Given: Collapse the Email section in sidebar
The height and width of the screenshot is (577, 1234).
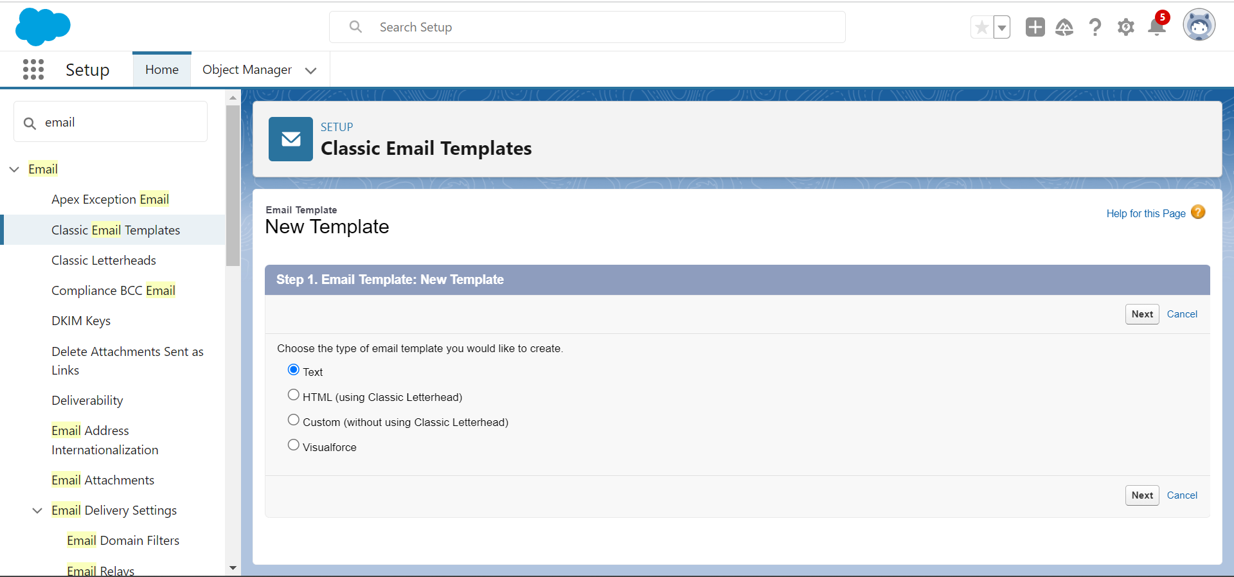Looking at the screenshot, I should pos(14,169).
